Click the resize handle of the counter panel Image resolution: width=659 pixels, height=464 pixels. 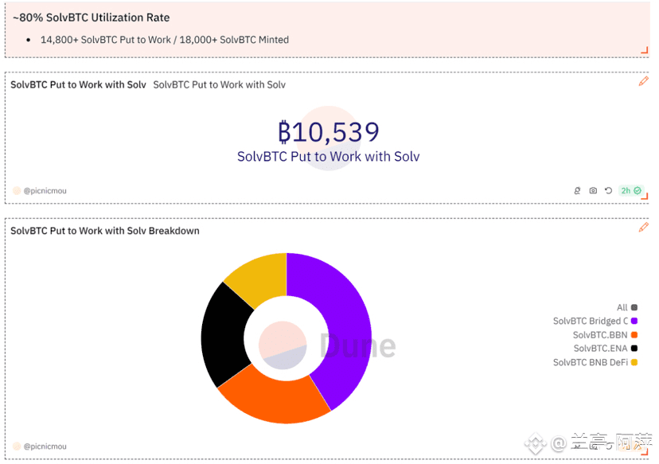click(x=645, y=197)
